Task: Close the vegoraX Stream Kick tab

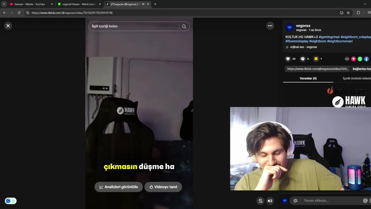Action: tap(100, 4)
